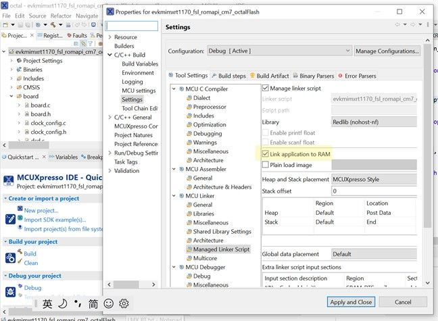Open the Error Parsers tab
The width and height of the screenshot is (438, 321).
[358, 76]
